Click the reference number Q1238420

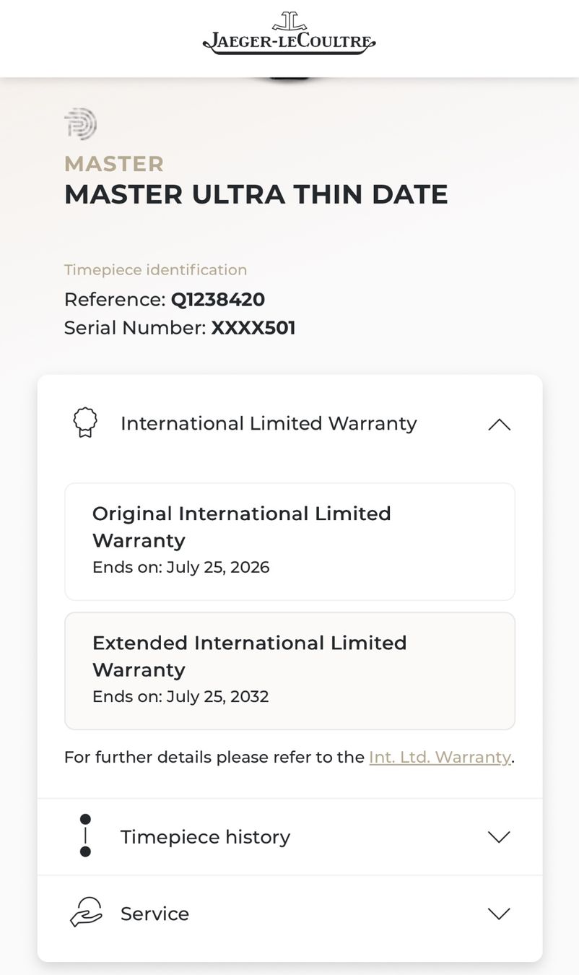[x=218, y=299]
